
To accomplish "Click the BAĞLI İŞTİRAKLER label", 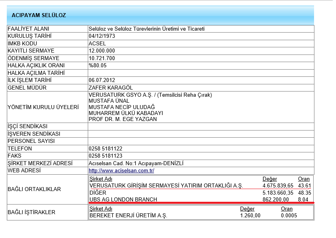I will point(32,213).
